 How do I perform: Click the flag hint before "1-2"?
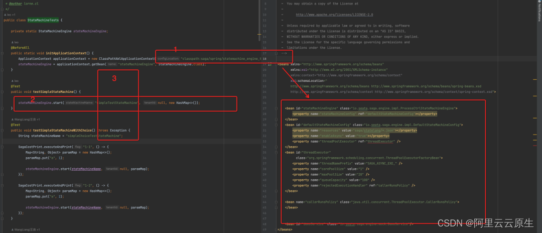point(78,185)
